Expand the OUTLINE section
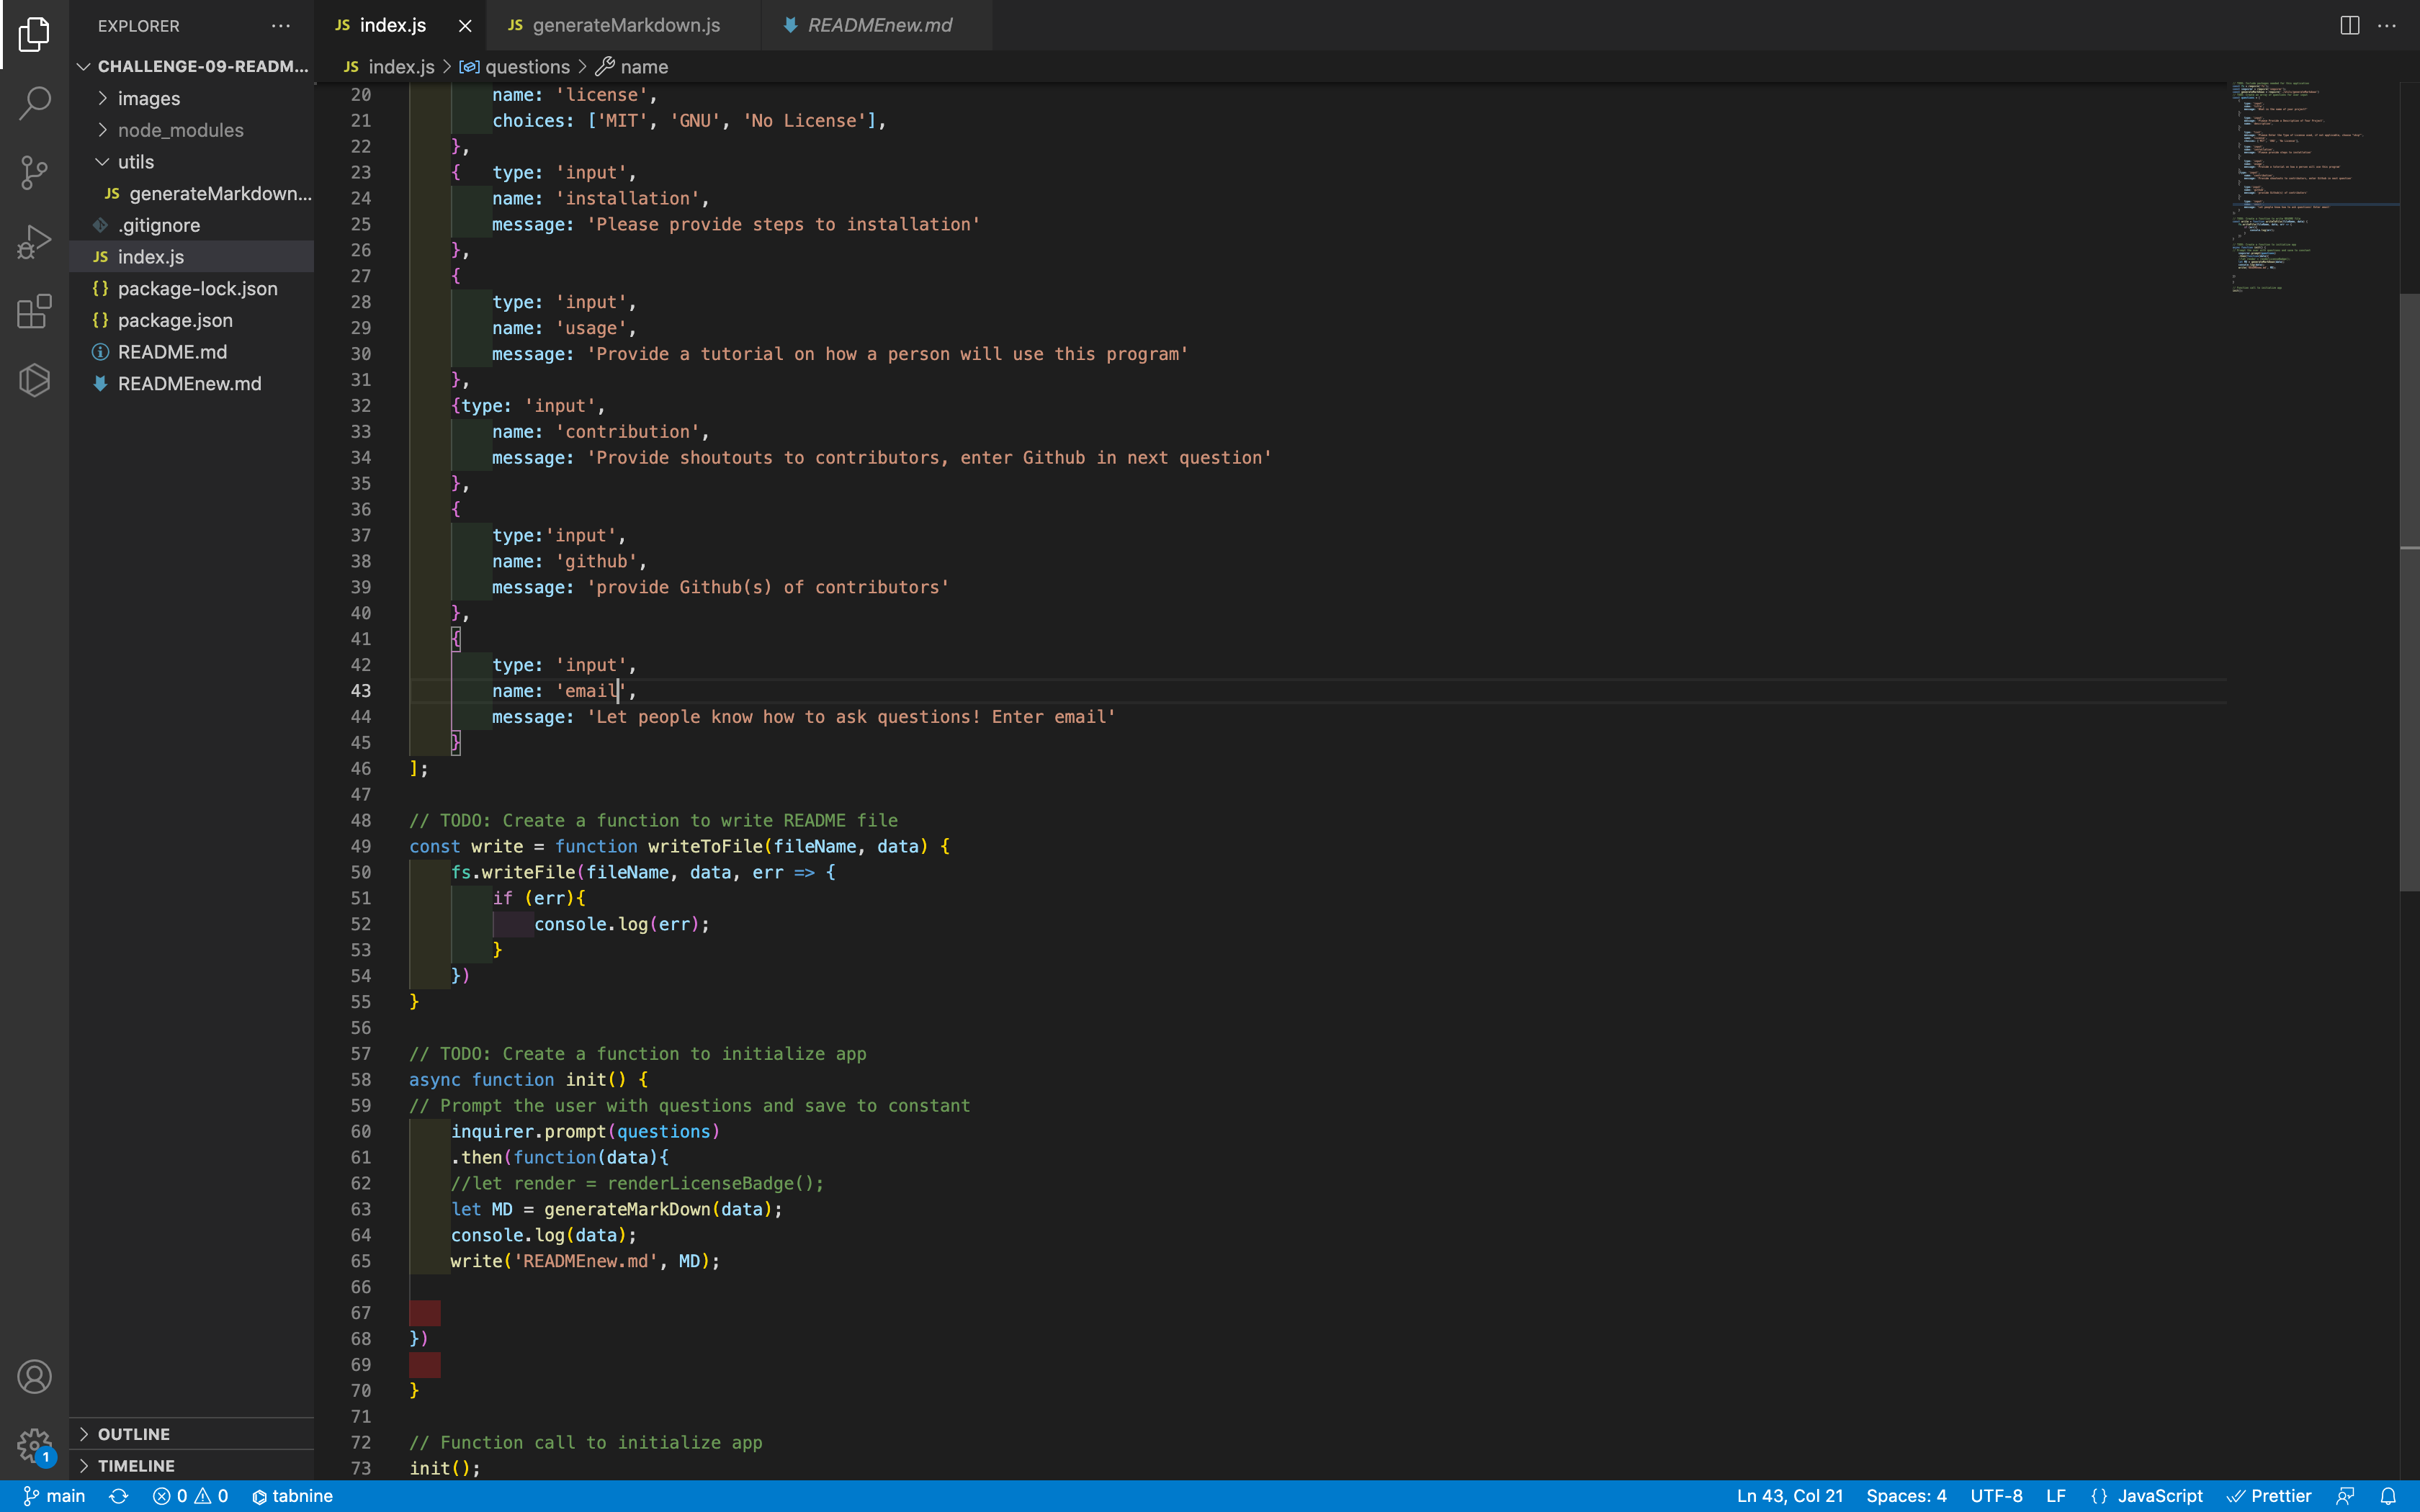 pos(133,1433)
